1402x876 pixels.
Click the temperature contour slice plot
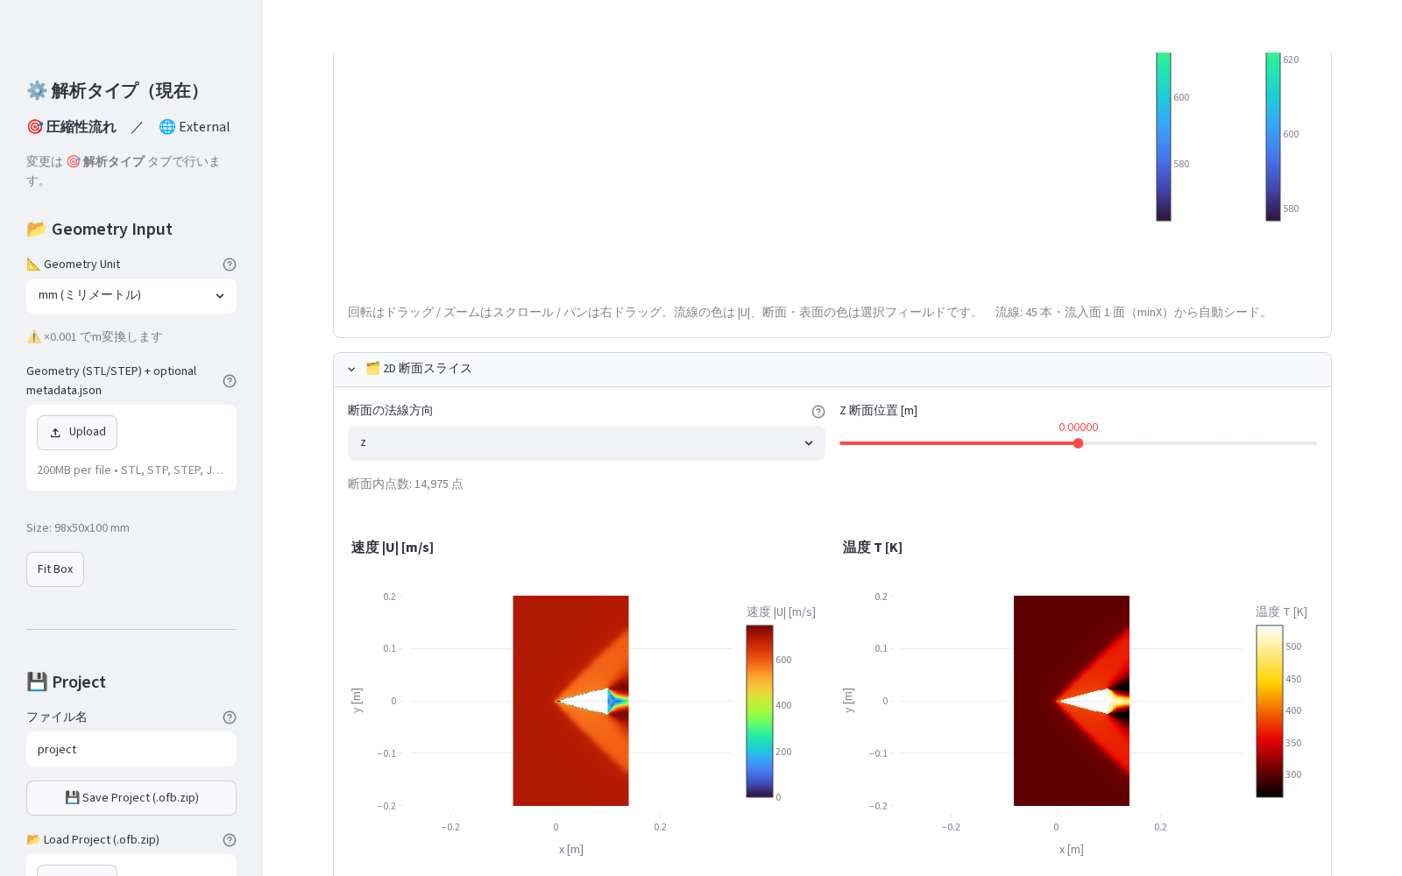click(x=1072, y=701)
